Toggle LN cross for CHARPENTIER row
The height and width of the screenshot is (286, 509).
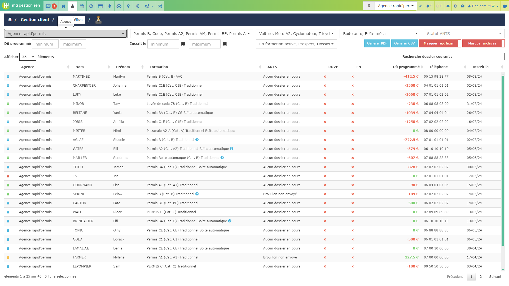point(353,86)
